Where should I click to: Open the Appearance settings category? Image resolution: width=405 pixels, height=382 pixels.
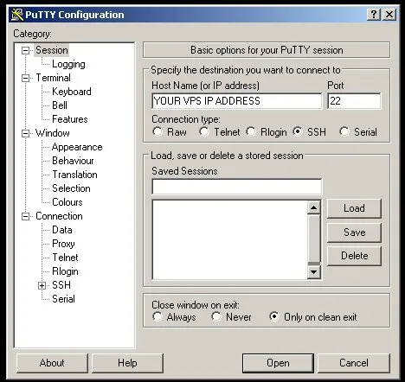77,147
